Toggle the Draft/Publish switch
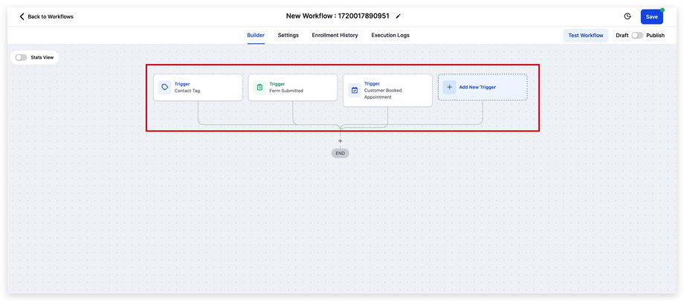684x301 pixels. (x=637, y=36)
